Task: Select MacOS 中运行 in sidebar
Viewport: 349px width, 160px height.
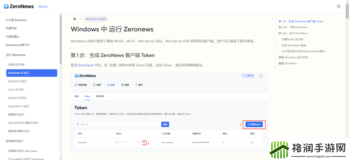Action: (17, 81)
